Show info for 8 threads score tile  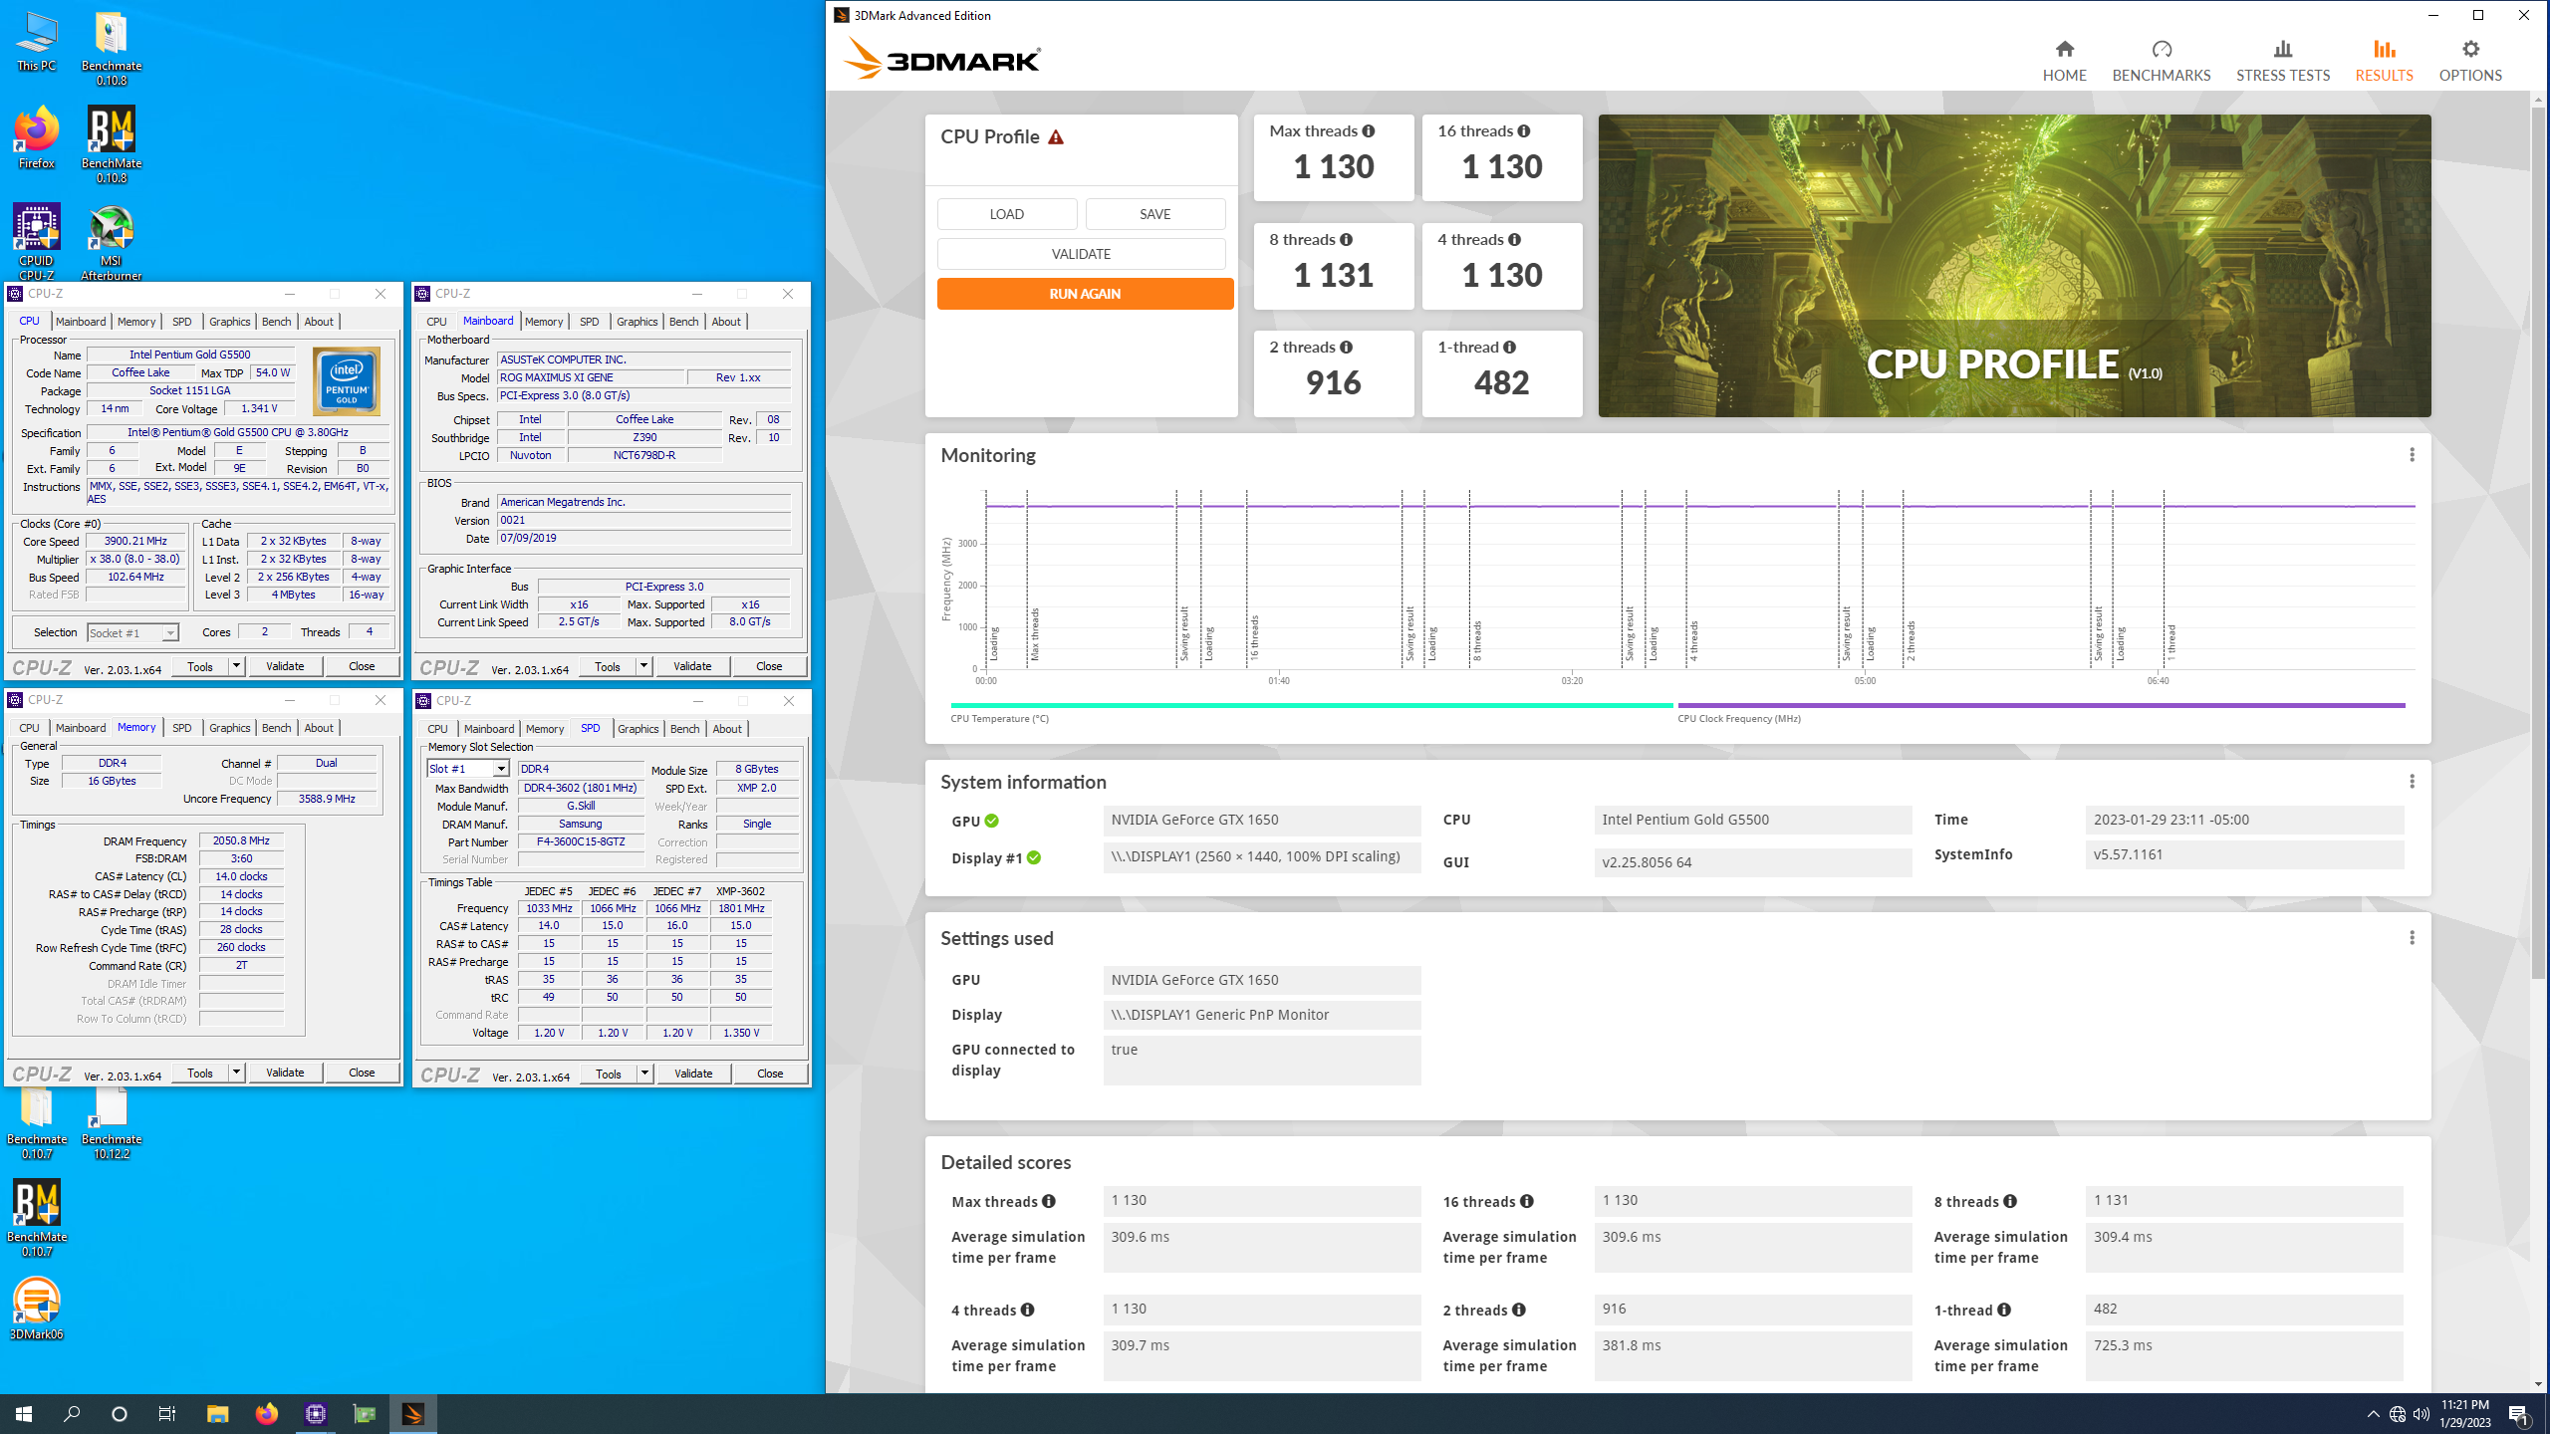1347,240
